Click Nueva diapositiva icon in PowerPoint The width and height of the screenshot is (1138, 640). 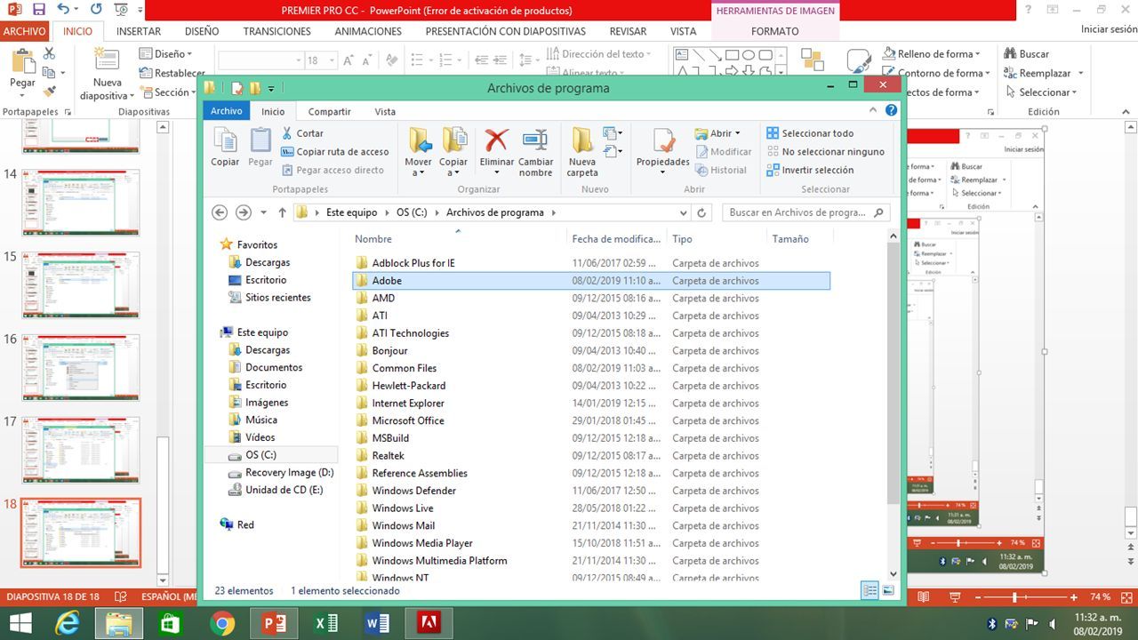(x=107, y=60)
